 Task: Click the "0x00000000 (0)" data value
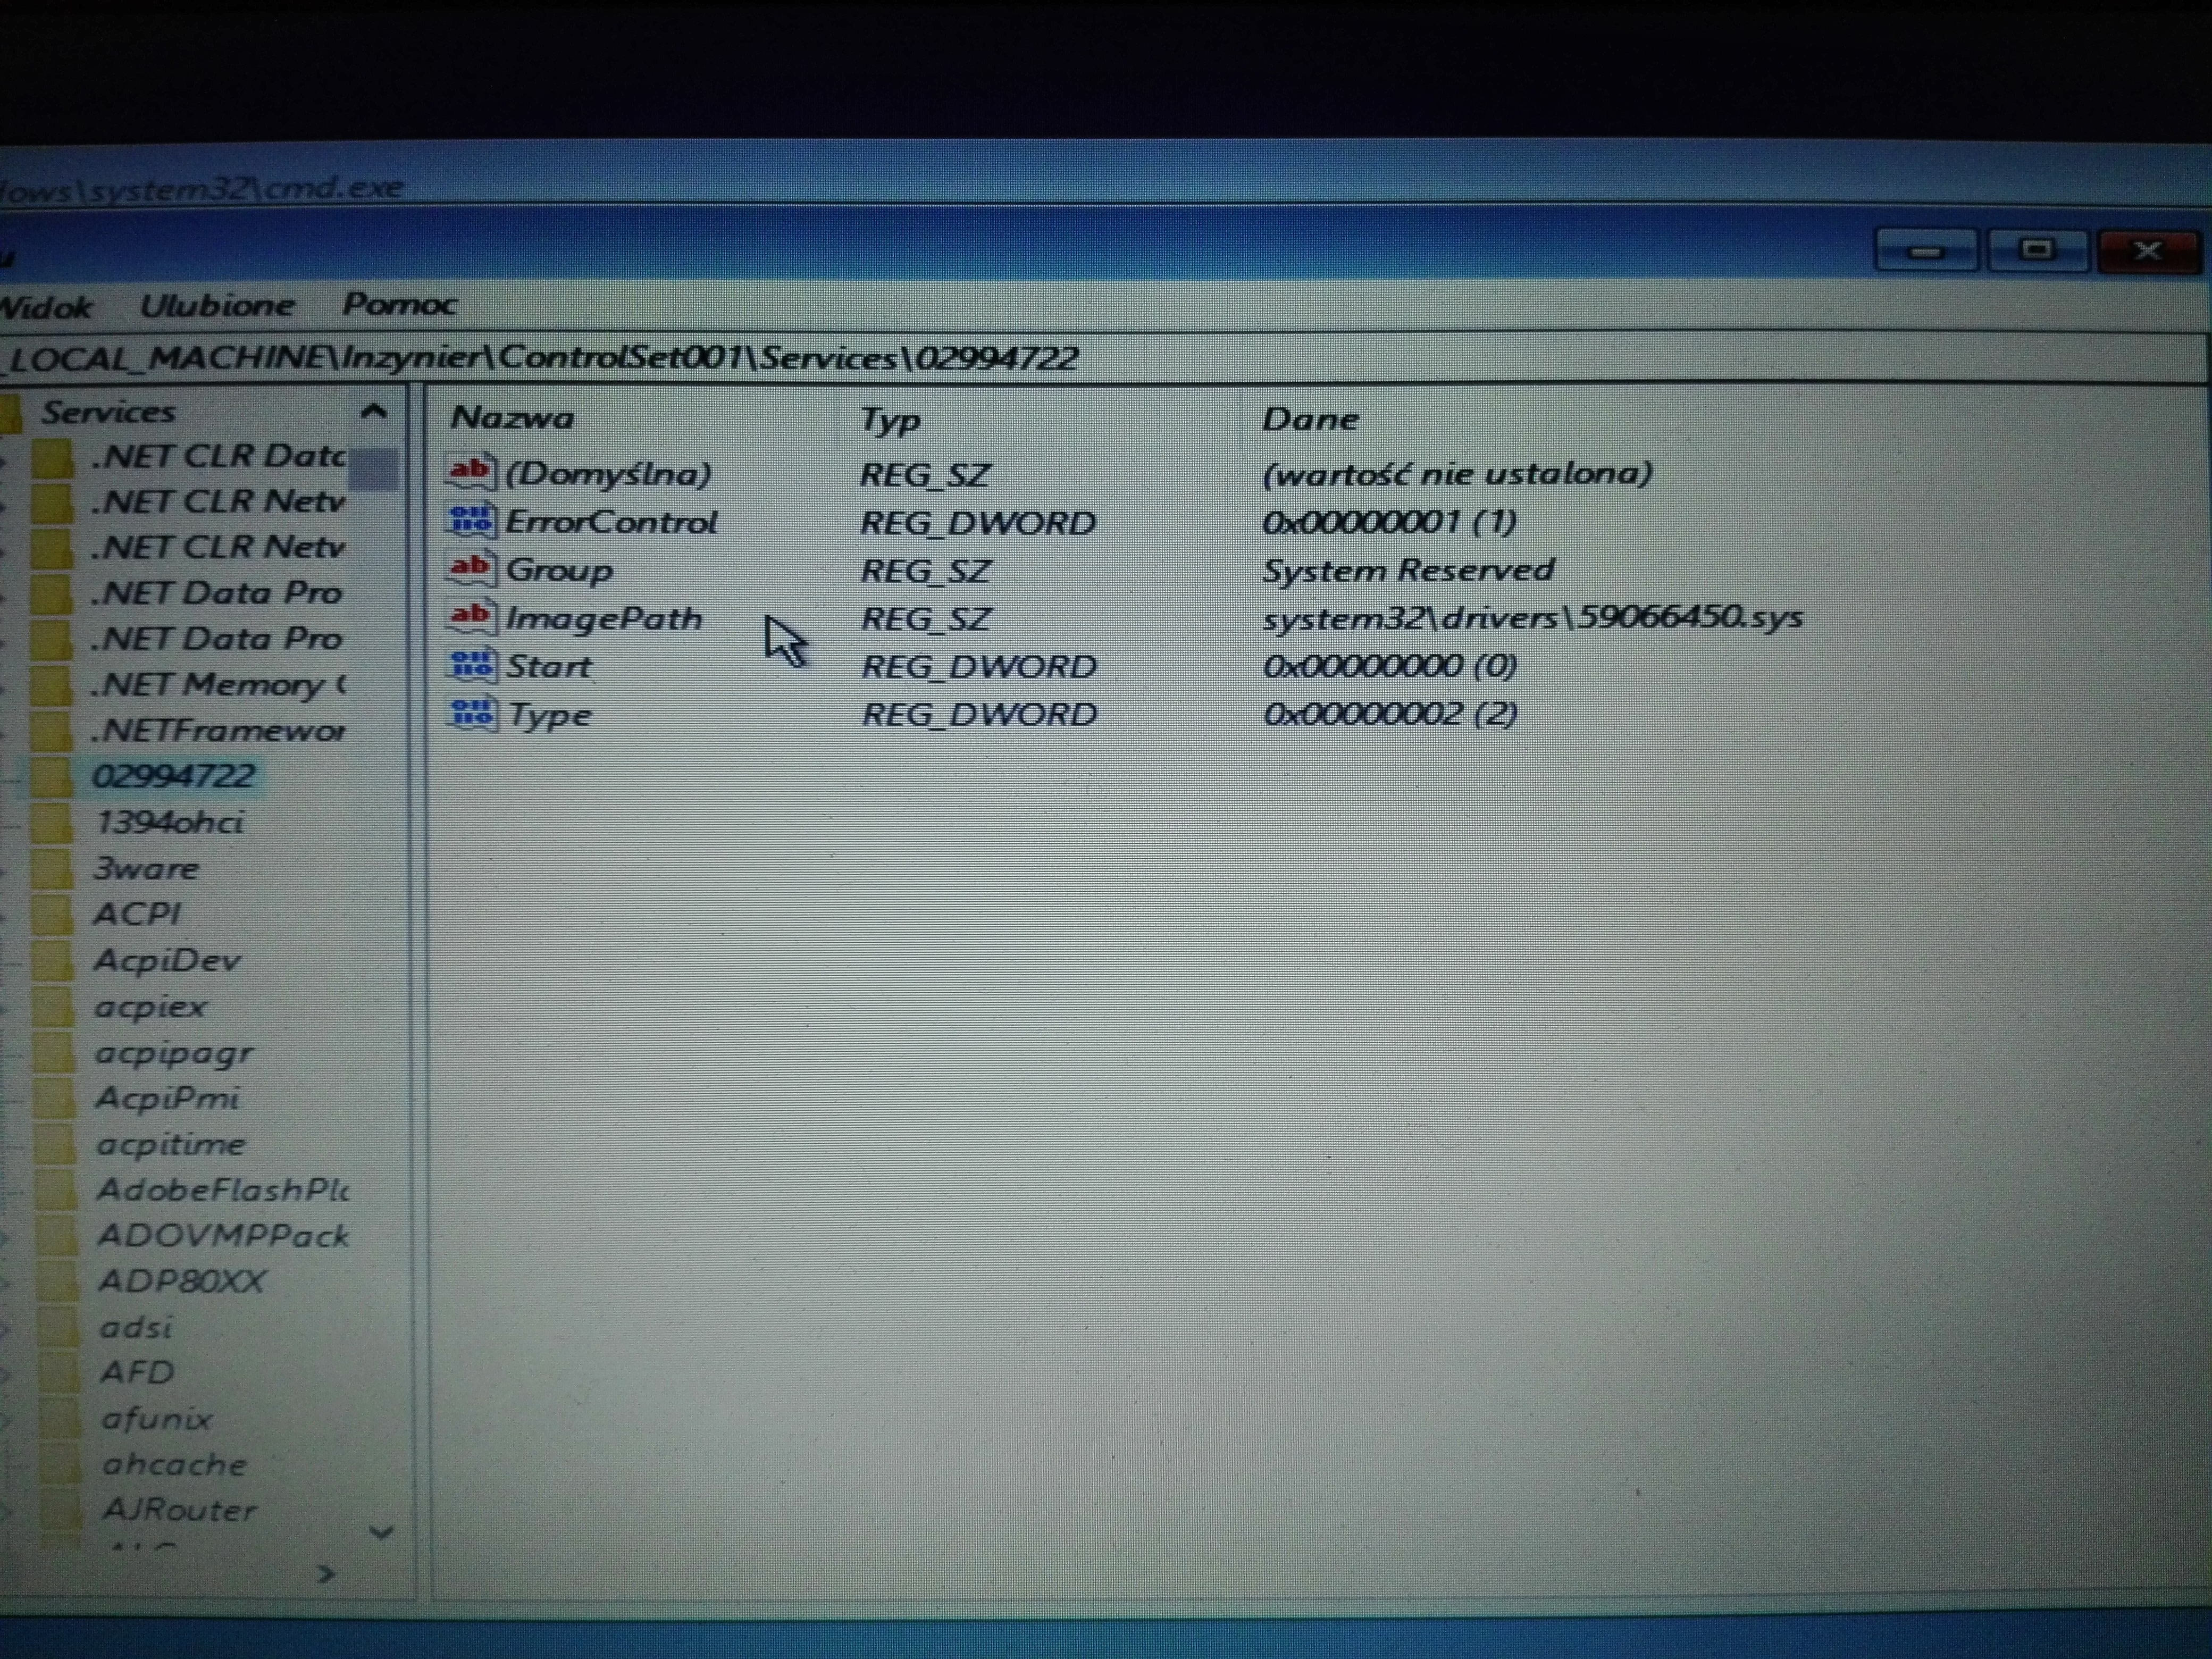(1390, 666)
